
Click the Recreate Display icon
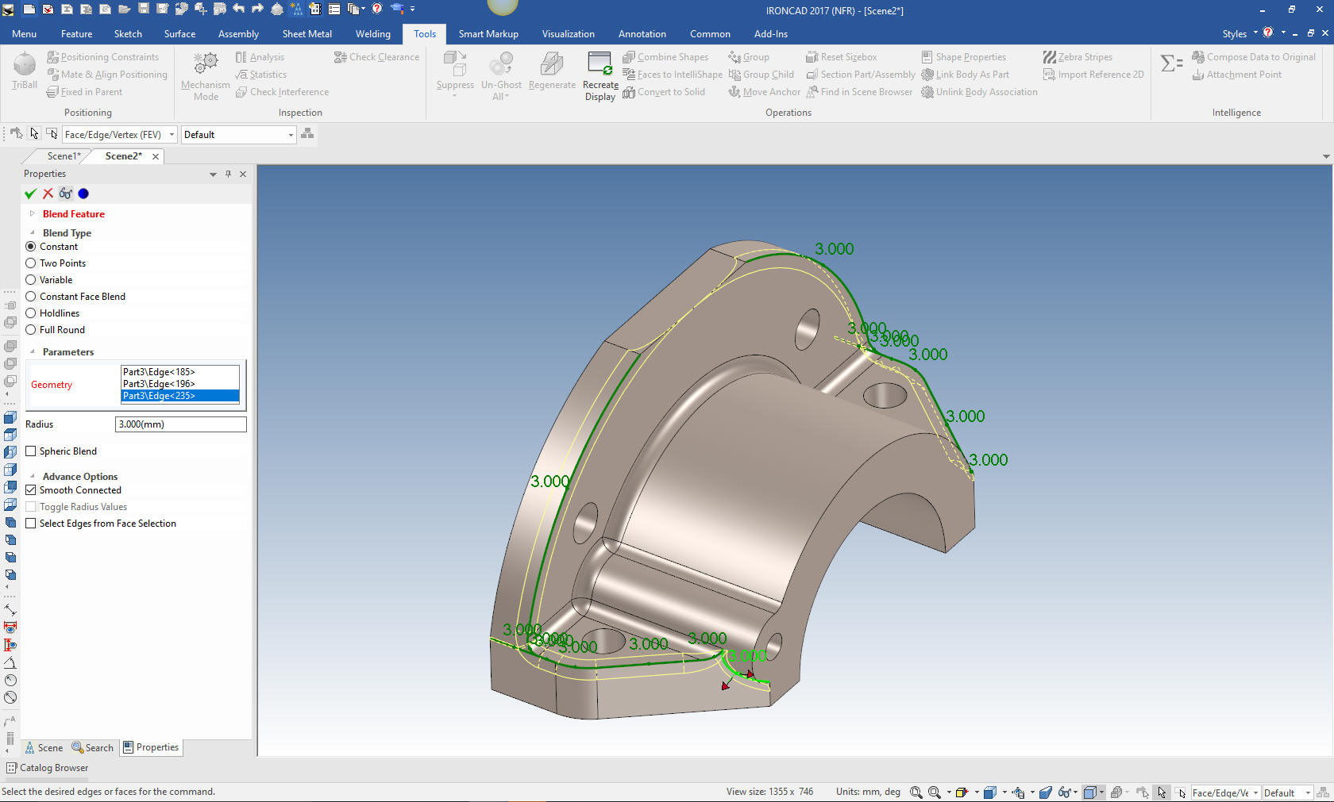(x=600, y=63)
